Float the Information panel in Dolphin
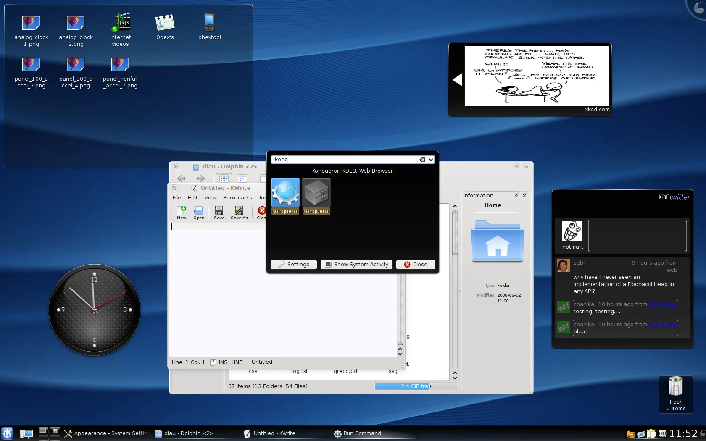This screenshot has height=441, width=706. [x=516, y=195]
